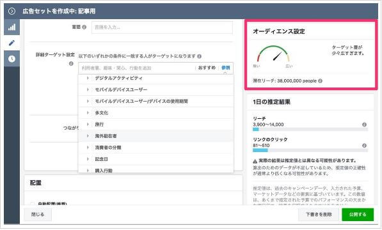
Task: Click ターゲット層が少々広すぎます message
Action: tap(348, 50)
